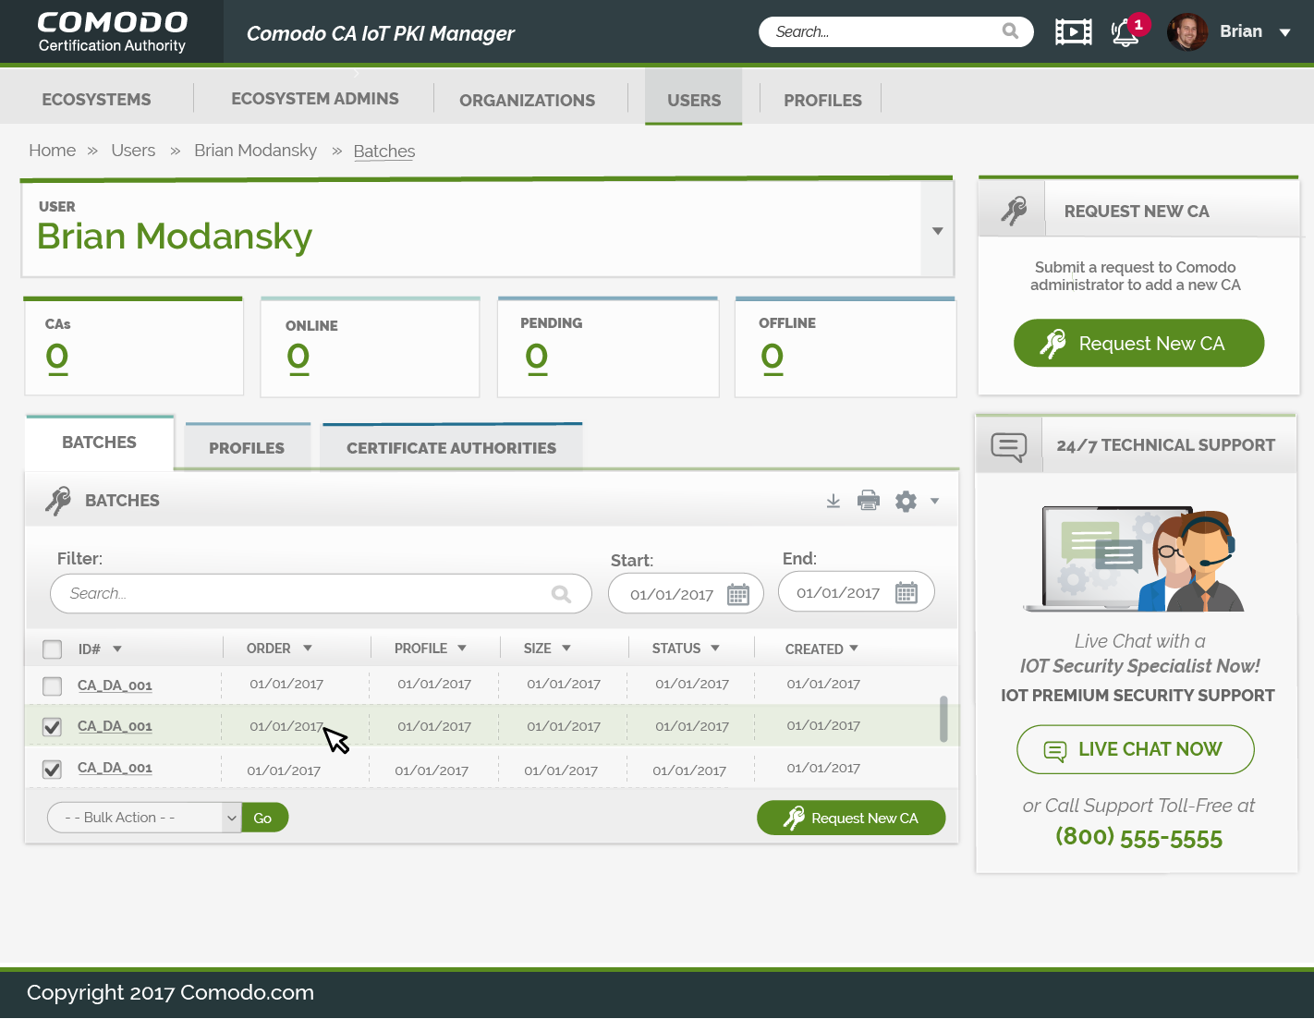This screenshot has height=1019, width=1314.
Task: Sort by the ORDER column arrow
Action: tap(308, 649)
